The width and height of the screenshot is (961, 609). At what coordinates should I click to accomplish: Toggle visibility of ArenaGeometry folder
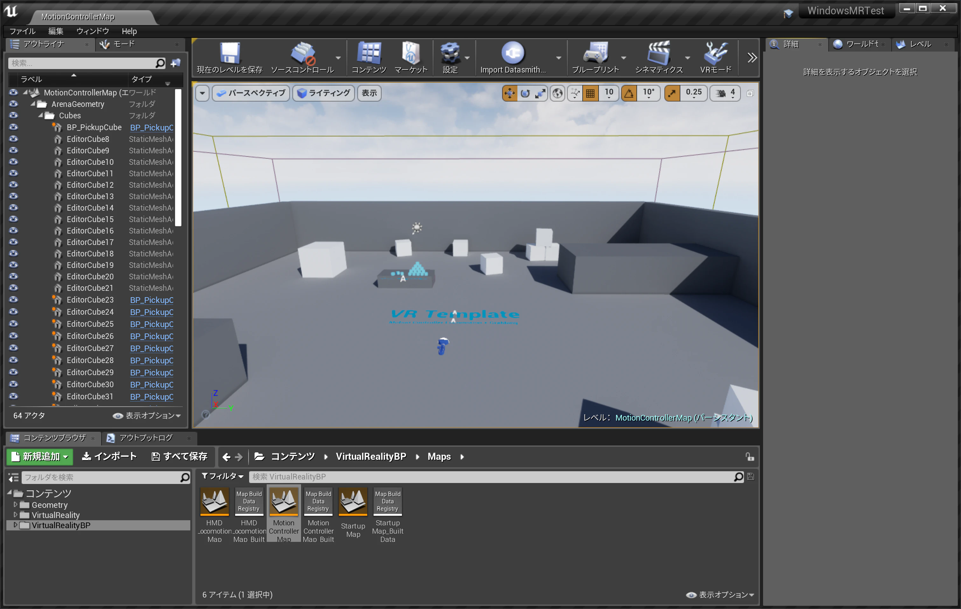(13, 104)
